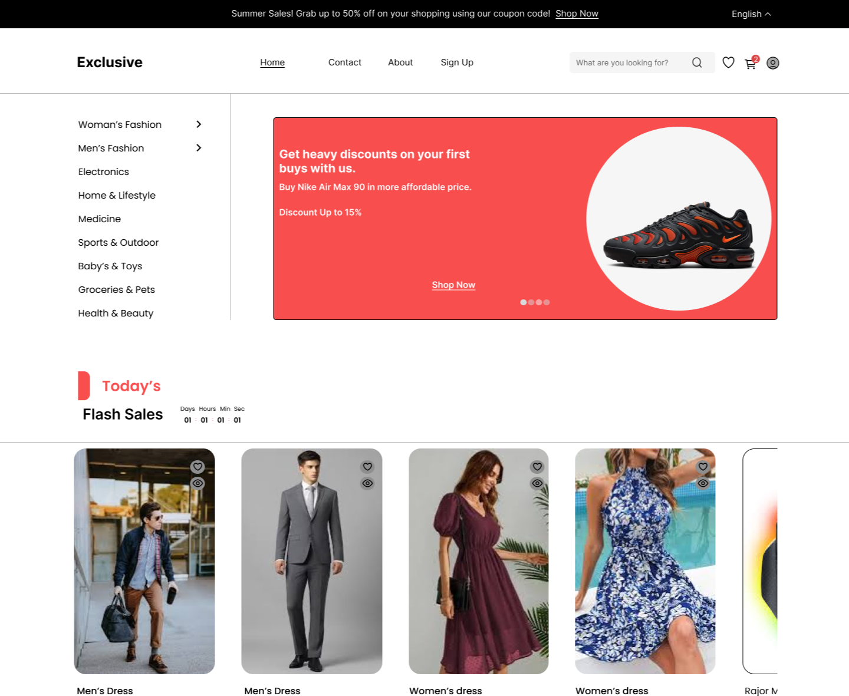Select the first banner carousel dot
The width and height of the screenshot is (849, 696).
pos(523,302)
